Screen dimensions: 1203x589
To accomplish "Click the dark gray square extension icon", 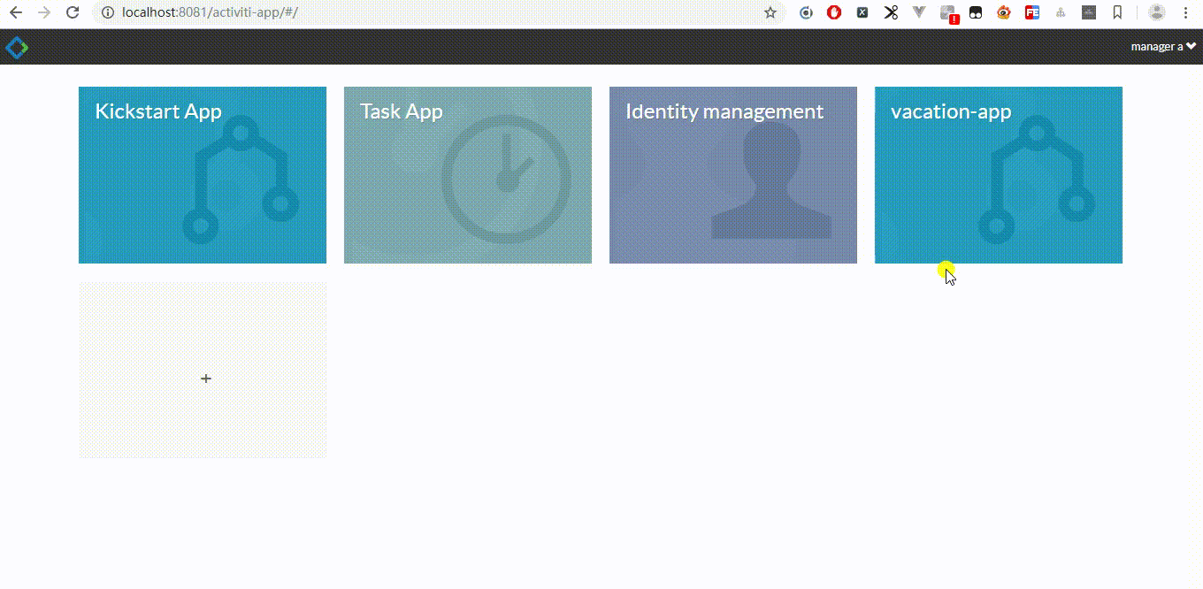I will pyautogui.click(x=1089, y=12).
